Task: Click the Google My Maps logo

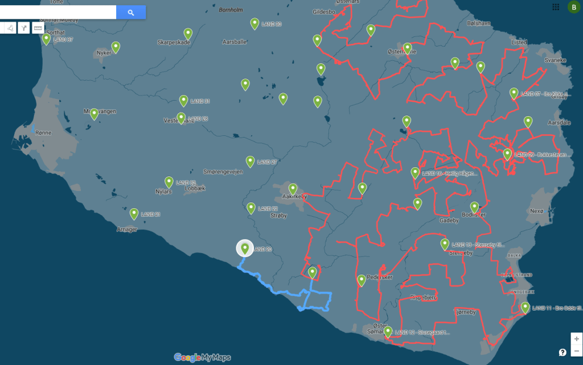Action: pyautogui.click(x=202, y=358)
